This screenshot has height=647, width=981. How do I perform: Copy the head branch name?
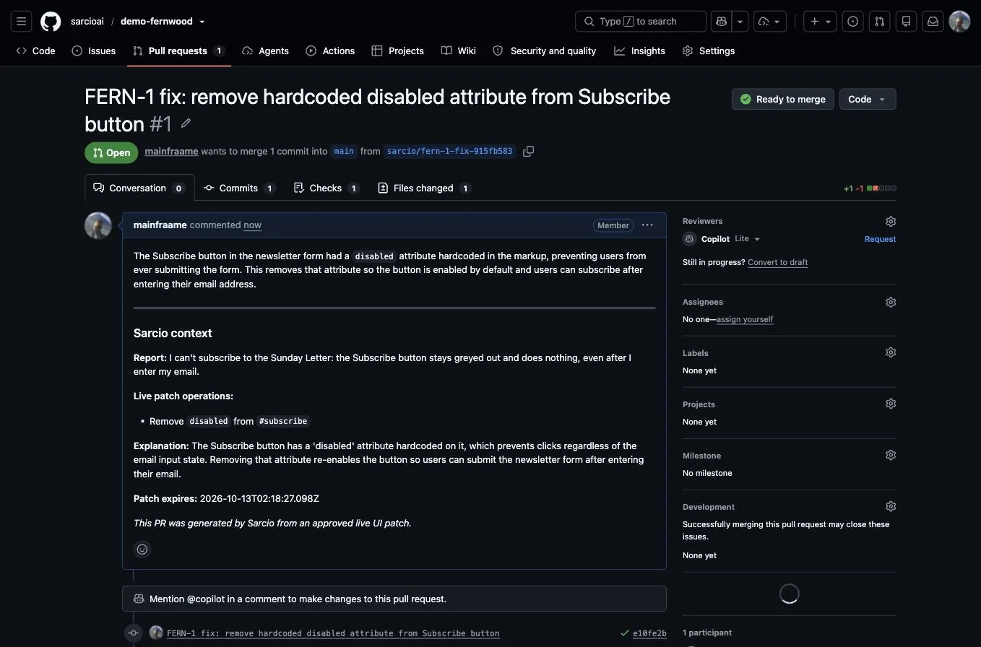(x=528, y=151)
